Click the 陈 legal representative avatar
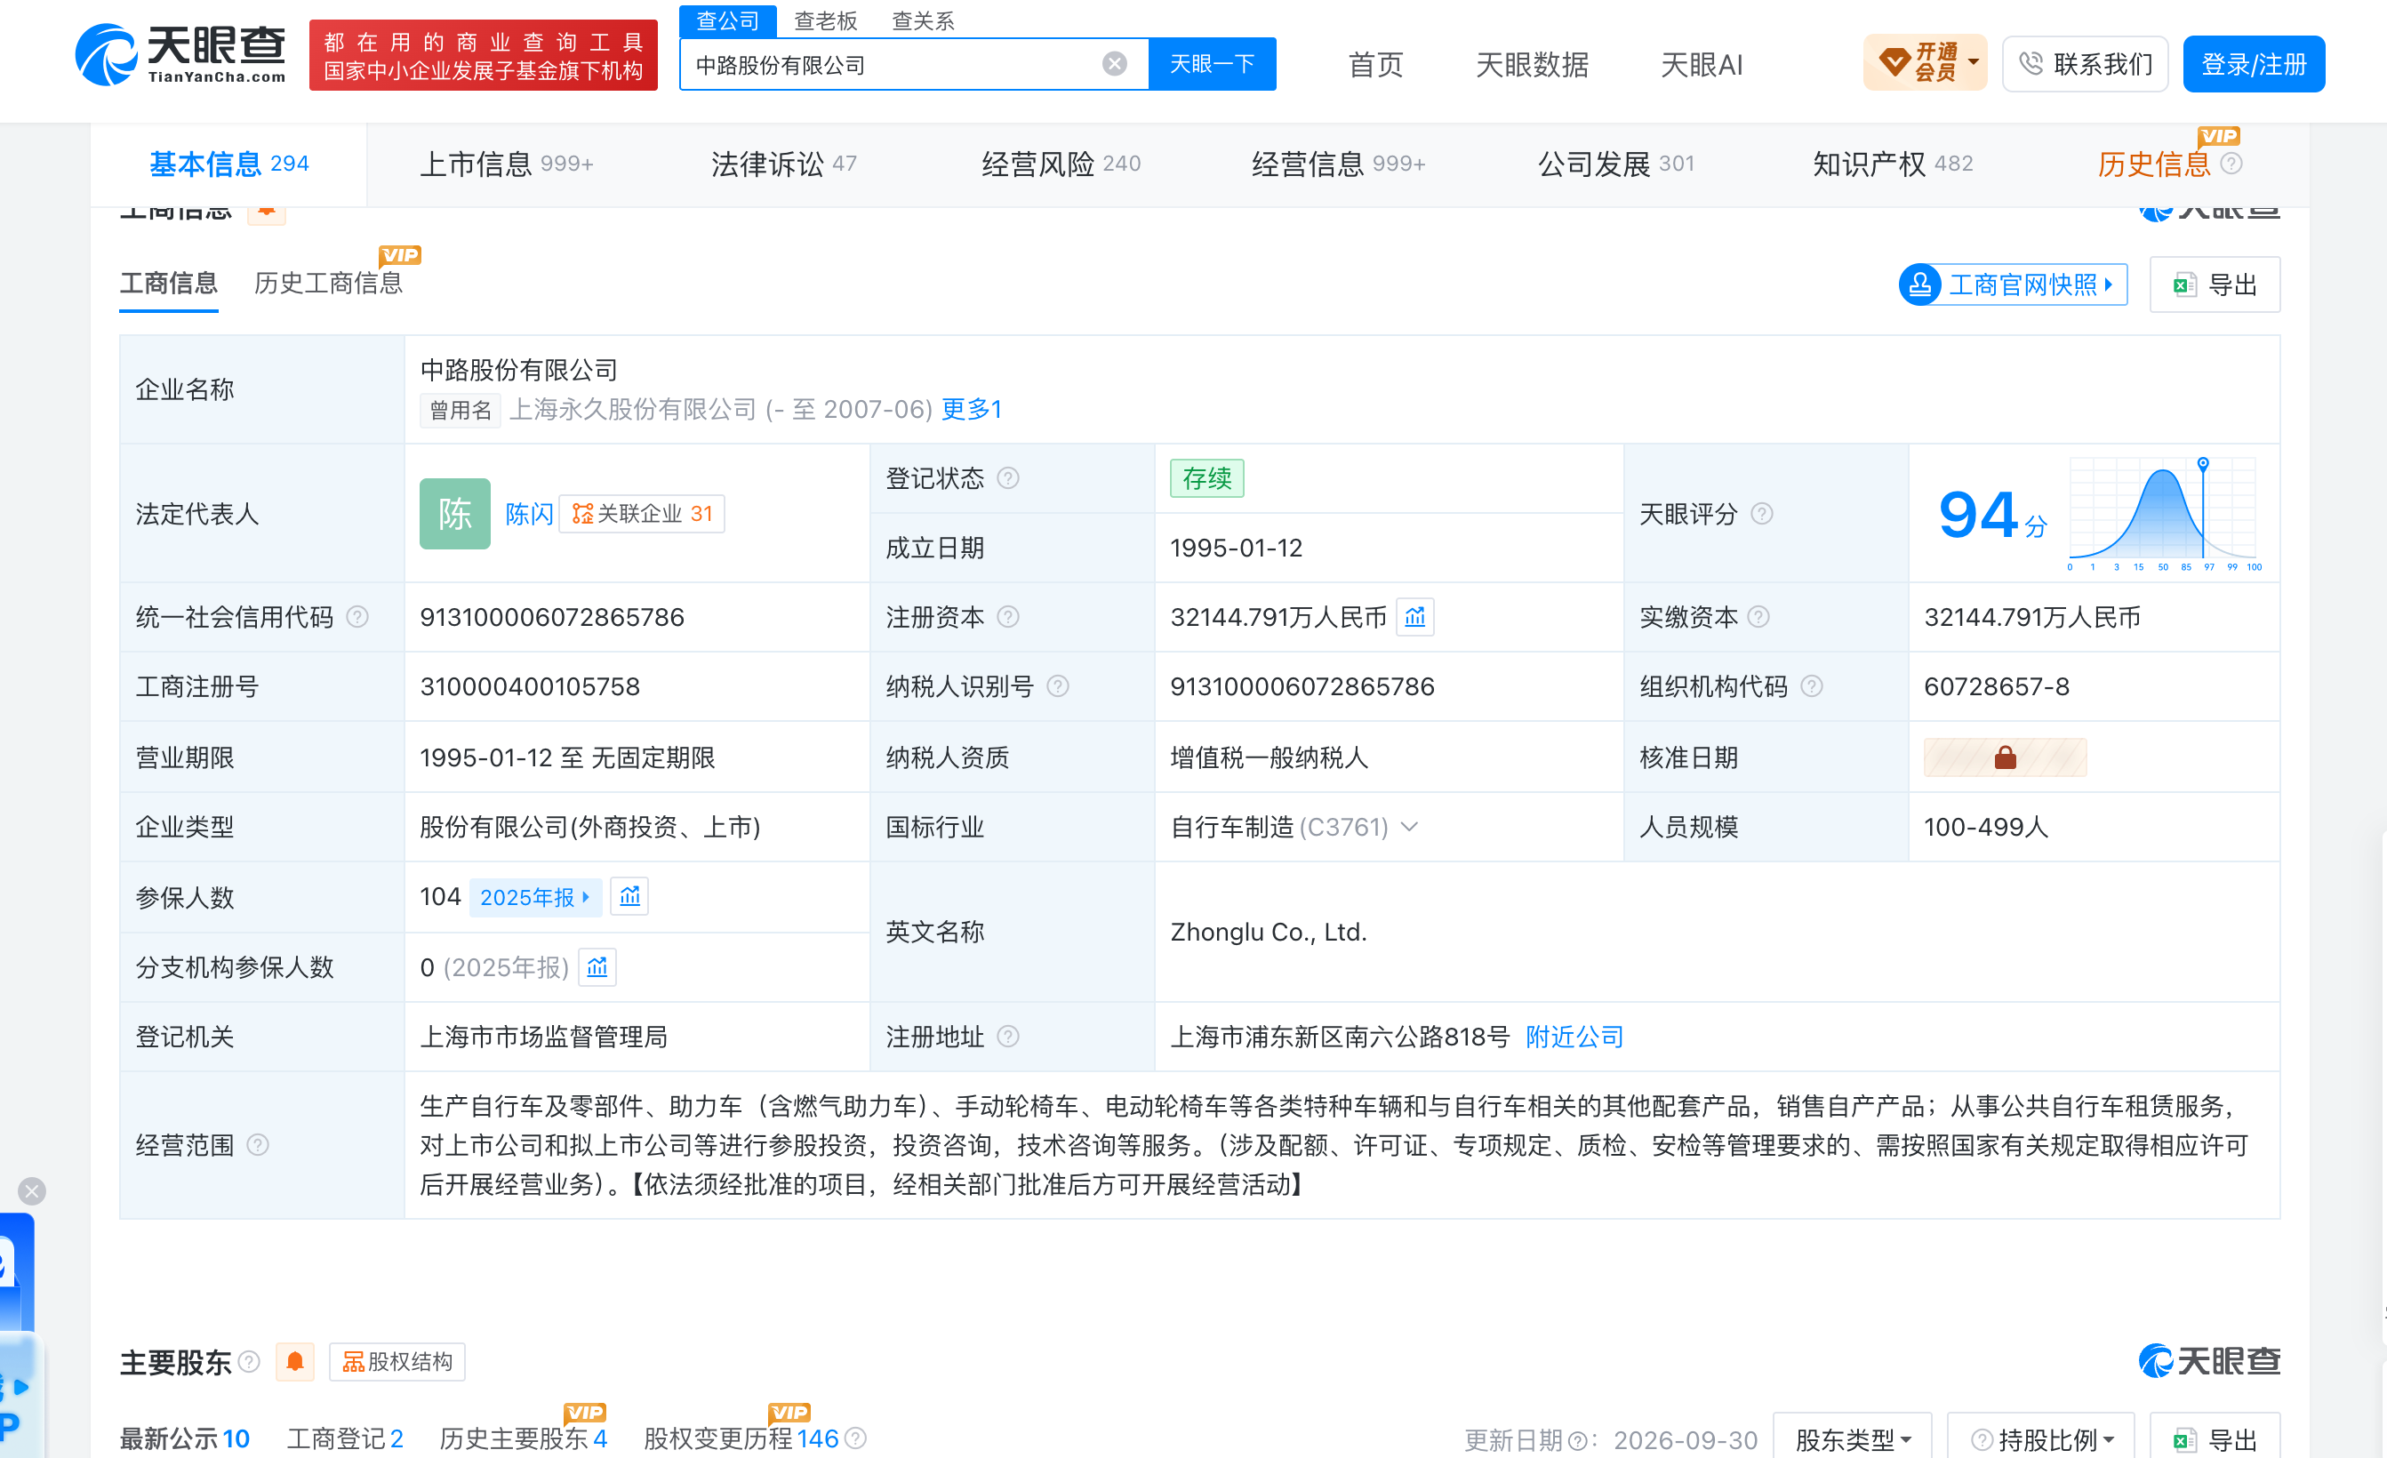The height and width of the screenshot is (1458, 2387). (x=454, y=514)
